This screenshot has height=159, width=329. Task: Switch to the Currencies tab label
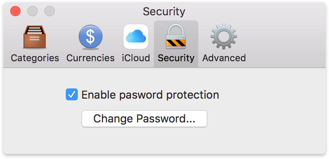coord(91,58)
